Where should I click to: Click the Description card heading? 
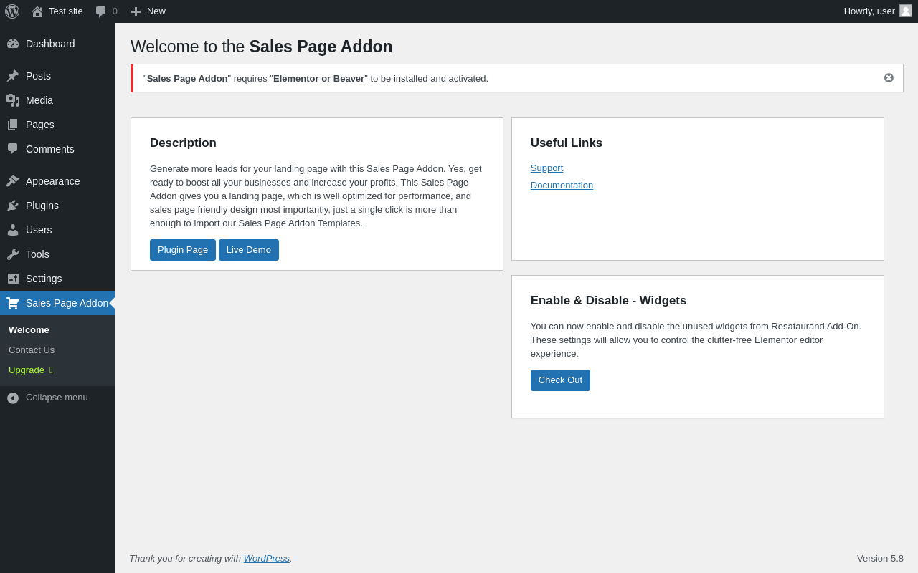click(x=183, y=143)
